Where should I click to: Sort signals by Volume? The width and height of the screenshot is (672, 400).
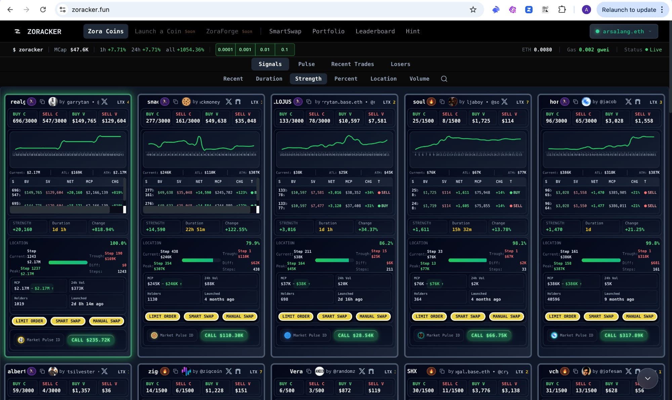[419, 79]
